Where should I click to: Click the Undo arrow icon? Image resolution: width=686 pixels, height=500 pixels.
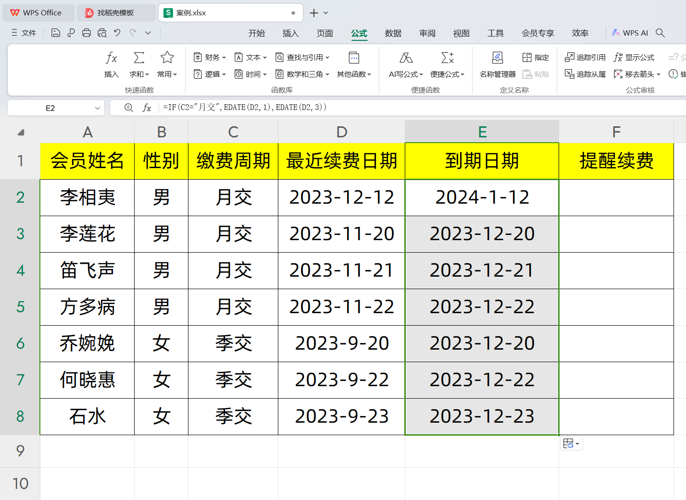tap(117, 33)
